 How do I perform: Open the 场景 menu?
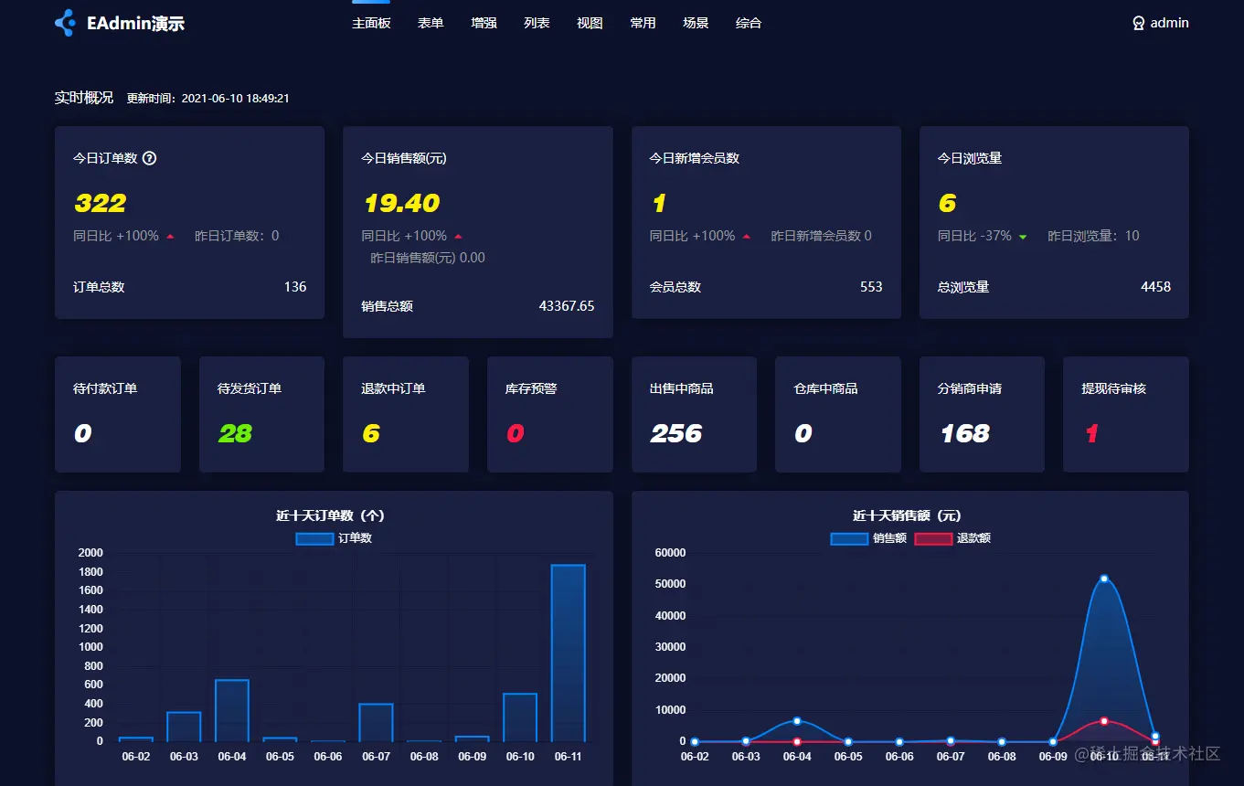click(696, 23)
